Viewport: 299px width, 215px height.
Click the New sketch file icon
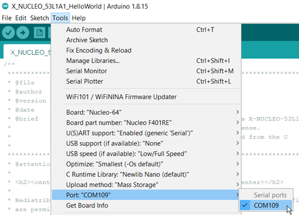(39, 32)
